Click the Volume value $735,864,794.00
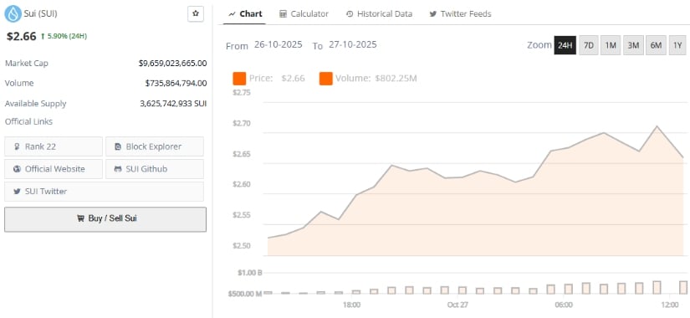 [176, 83]
